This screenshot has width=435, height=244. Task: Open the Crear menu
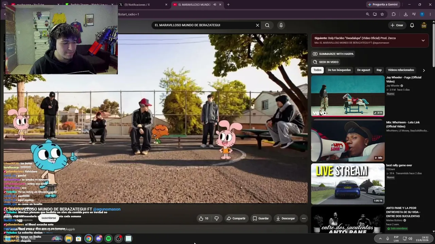click(x=397, y=25)
